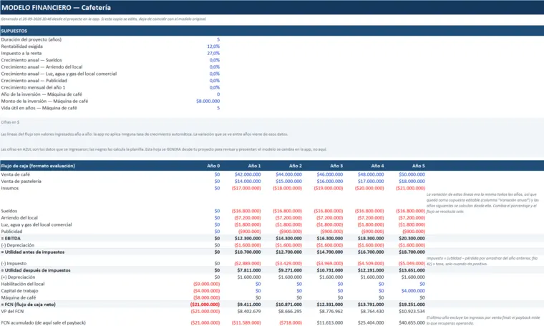This screenshot has width=544, height=326.
Task: Select Publicidad ($900.000) in Año 4
Action: click(x=372, y=232)
